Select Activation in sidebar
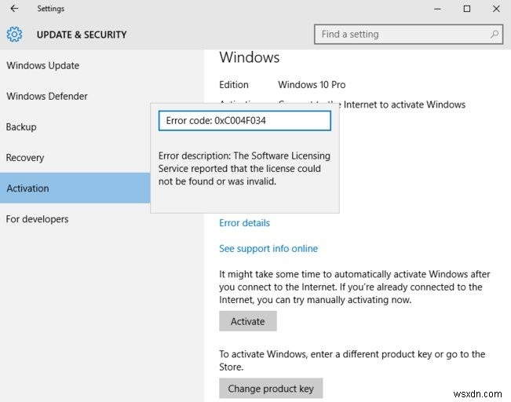 pyautogui.click(x=75, y=188)
